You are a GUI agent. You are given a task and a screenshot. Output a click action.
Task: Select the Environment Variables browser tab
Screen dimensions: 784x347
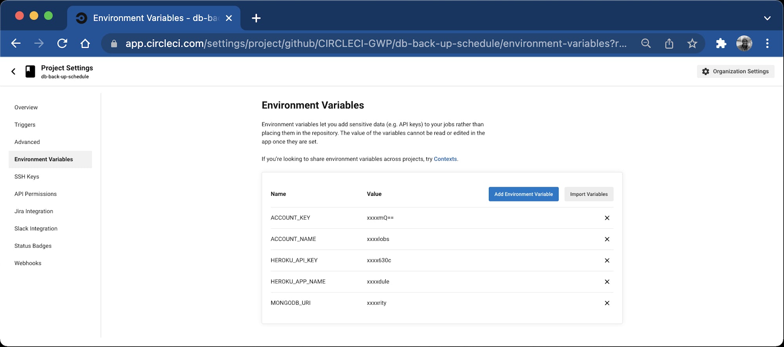(154, 18)
